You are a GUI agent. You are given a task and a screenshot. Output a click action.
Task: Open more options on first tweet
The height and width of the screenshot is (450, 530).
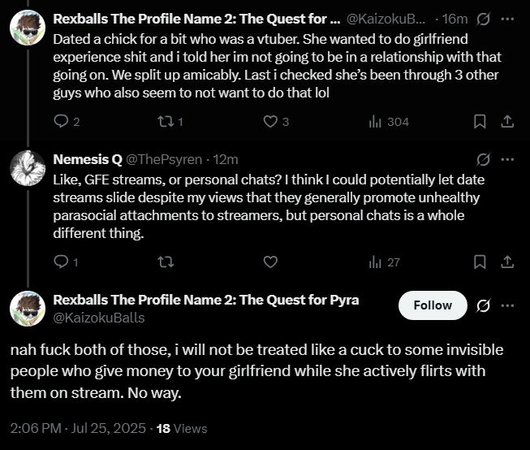(508, 18)
